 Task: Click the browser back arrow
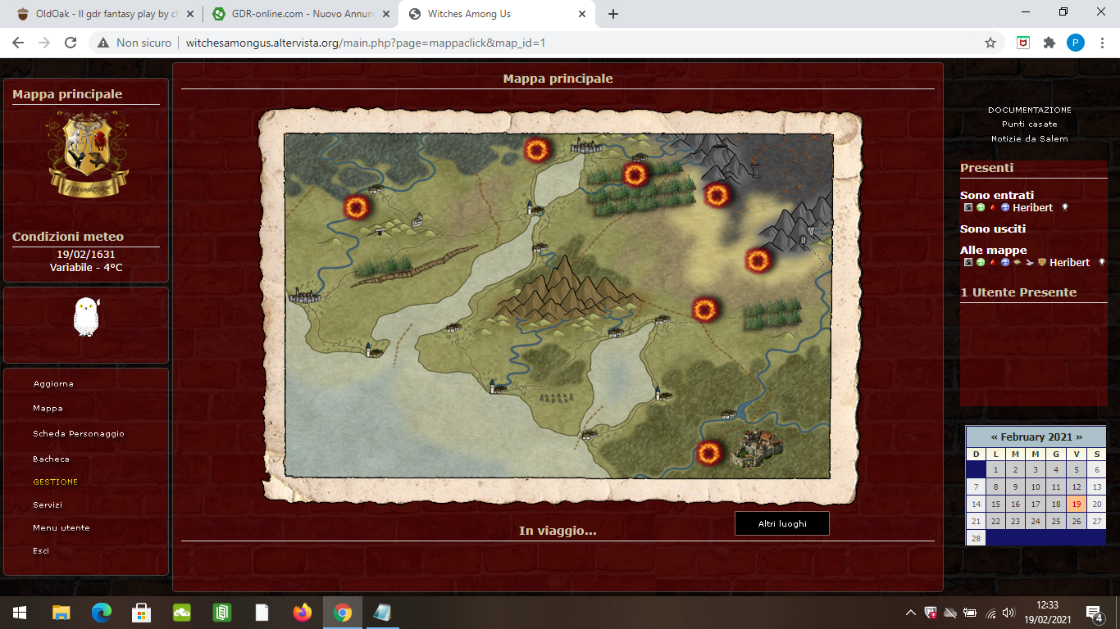(x=18, y=43)
